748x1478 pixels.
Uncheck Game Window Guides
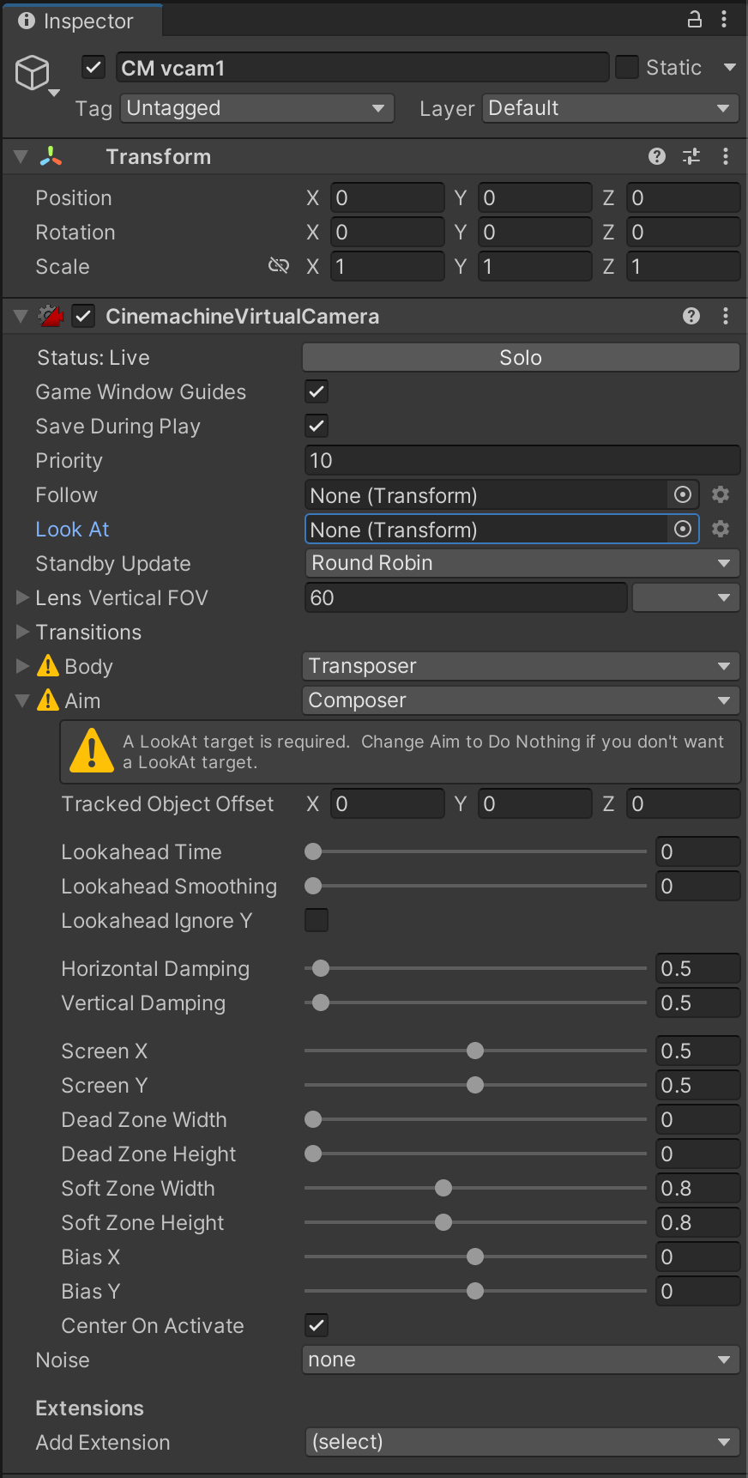coord(317,391)
